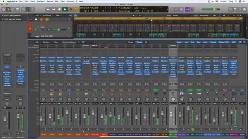Toggle the Bus channel filter button
Image resolution: width=248 pixels, height=139 pixels.
(198, 42)
